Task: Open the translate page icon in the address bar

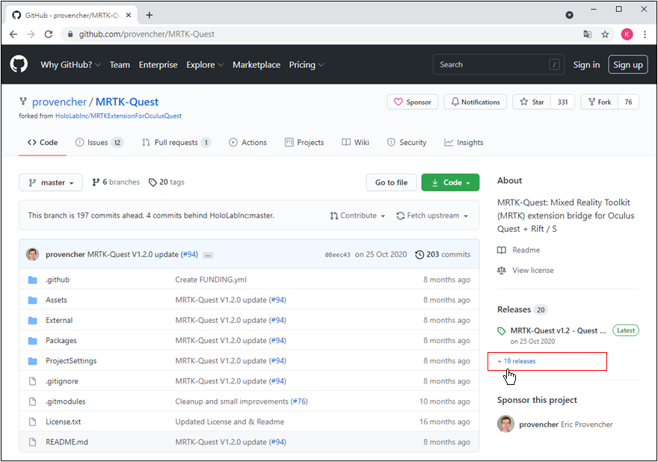Action: (x=588, y=34)
